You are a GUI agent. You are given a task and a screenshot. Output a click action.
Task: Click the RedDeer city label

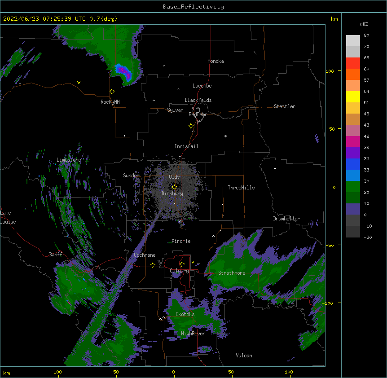tap(198, 114)
